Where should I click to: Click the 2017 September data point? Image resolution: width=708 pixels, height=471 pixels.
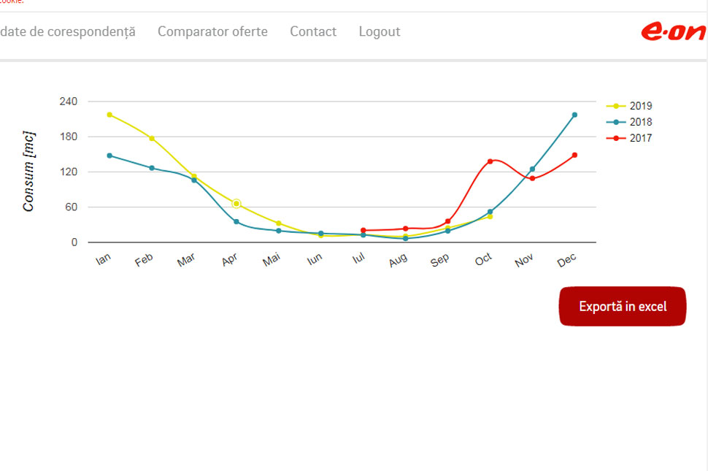pos(448,221)
